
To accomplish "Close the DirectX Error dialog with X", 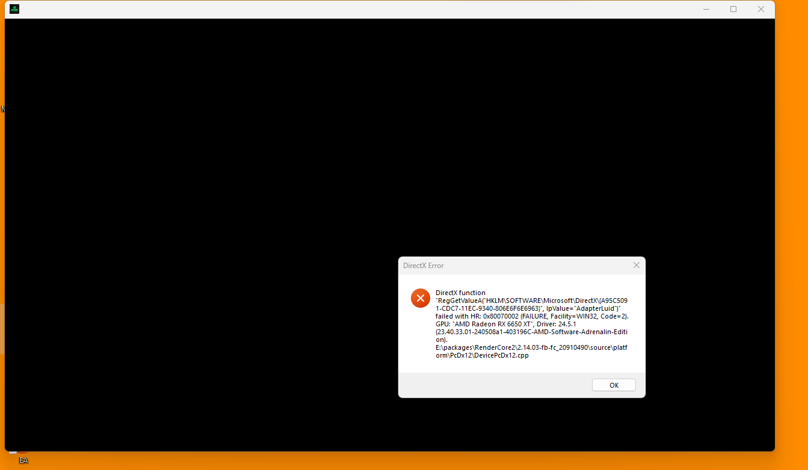I will click(636, 265).
